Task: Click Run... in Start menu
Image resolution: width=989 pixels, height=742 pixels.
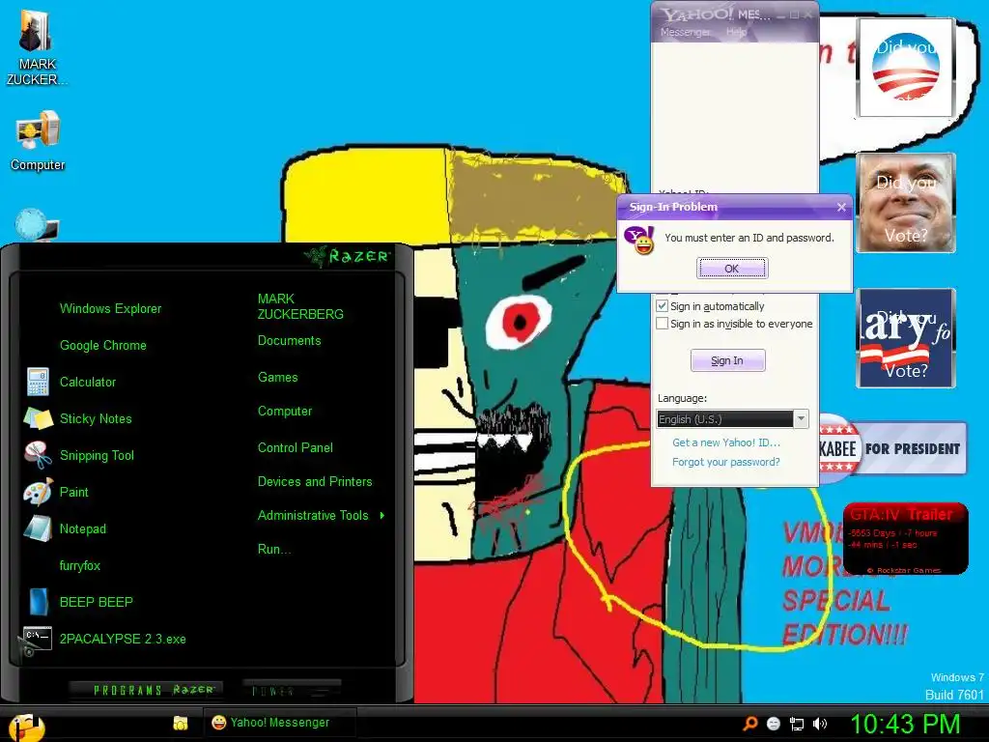Action: (x=273, y=549)
